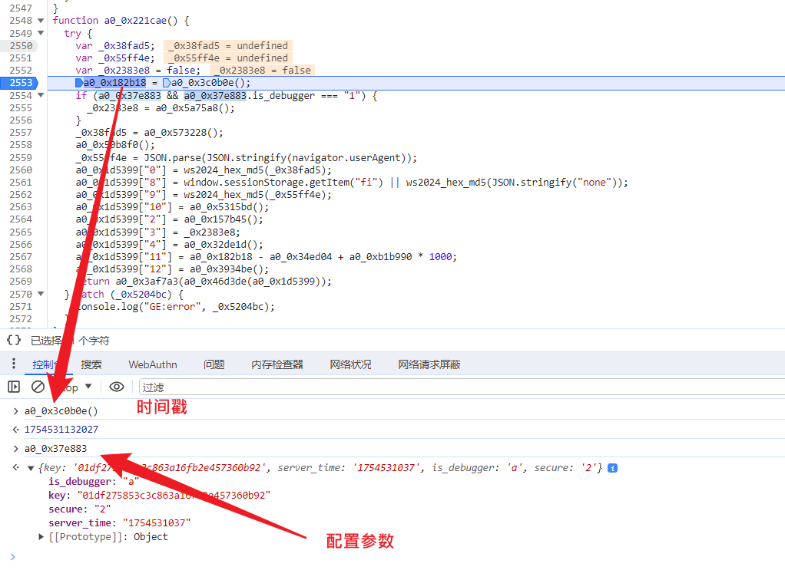The width and height of the screenshot is (785, 580).
Task: Click the console output 1754531132027
Action: [x=61, y=430]
